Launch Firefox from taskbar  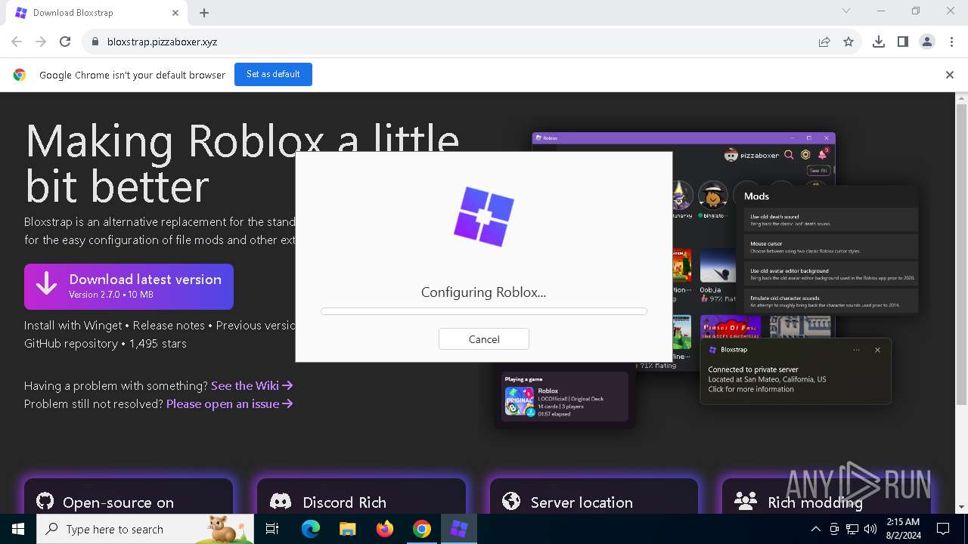pyautogui.click(x=385, y=529)
